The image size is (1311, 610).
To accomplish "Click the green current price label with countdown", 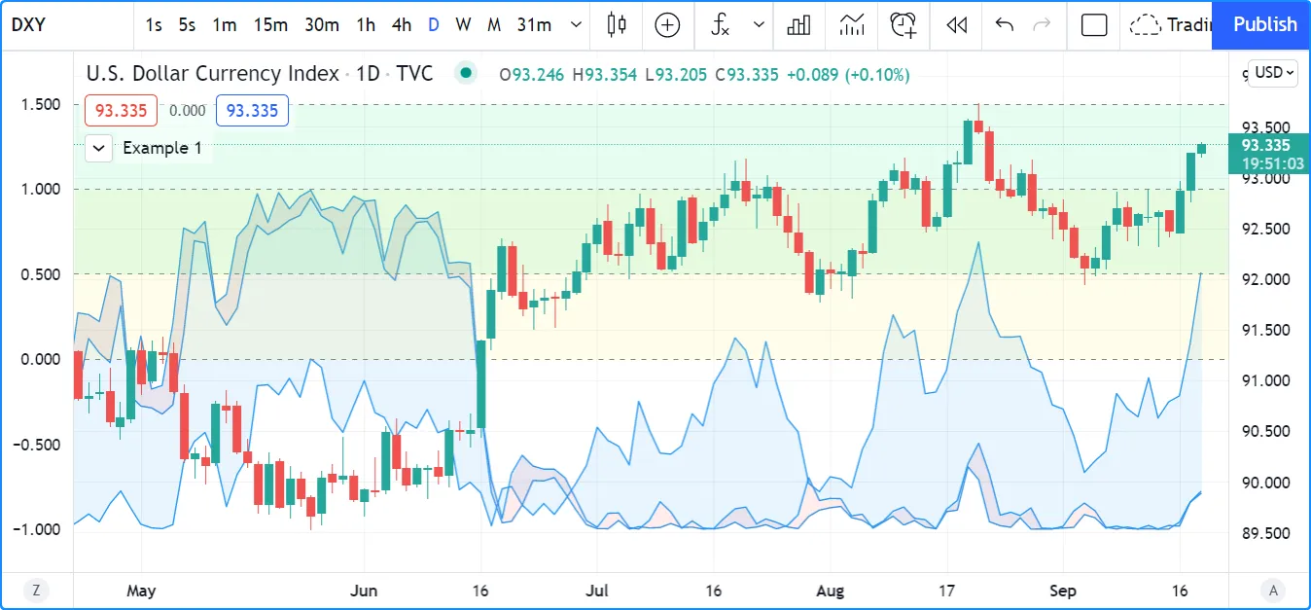I will tap(1268, 155).
